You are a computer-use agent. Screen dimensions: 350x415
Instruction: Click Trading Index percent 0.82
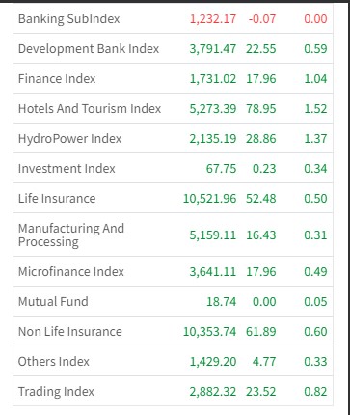[x=315, y=392]
